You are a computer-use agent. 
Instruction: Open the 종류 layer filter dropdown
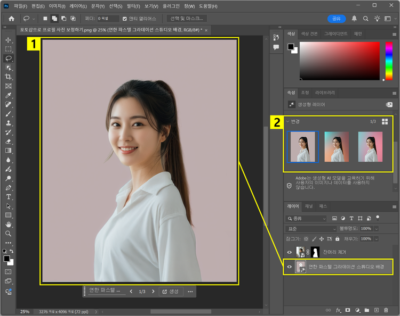[x=307, y=218]
